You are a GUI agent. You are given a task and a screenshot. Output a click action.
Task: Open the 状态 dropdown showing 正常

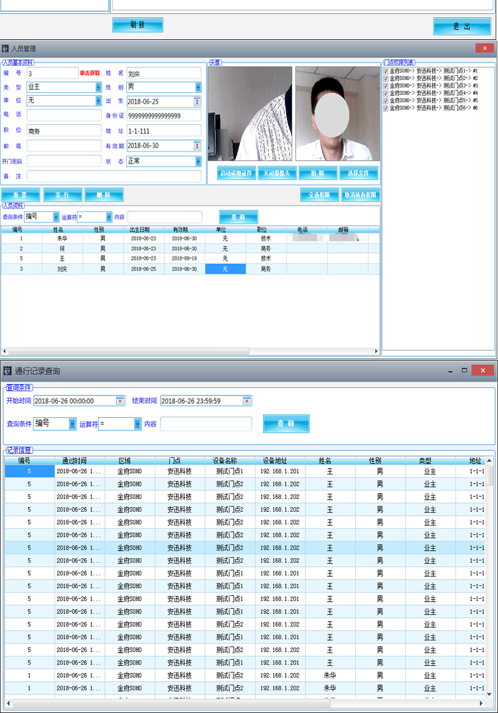click(x=198, y=161)
